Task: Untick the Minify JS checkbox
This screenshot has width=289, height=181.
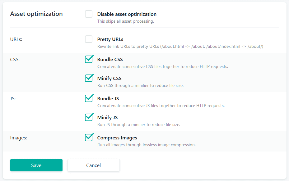Action: (89, 117)
